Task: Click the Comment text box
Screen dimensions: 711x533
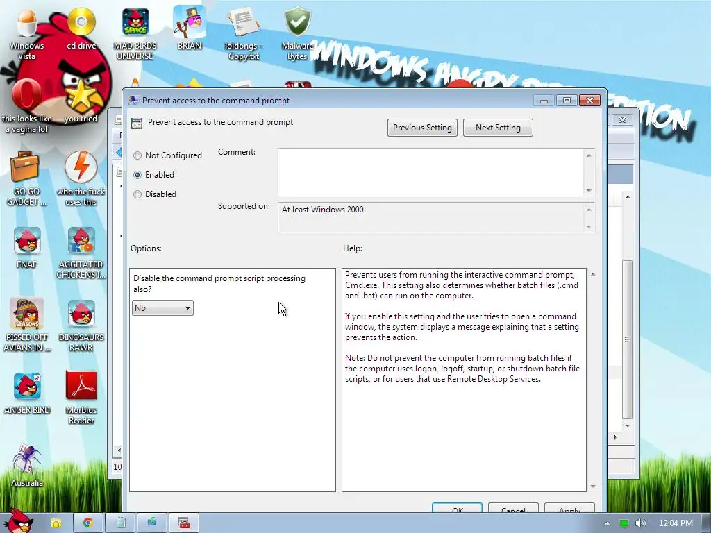Action: (x=431, y=173)
